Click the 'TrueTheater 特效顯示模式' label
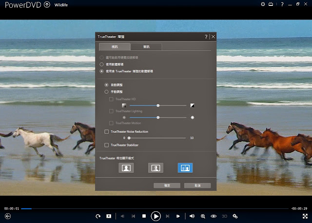Image resolution: width=312 pixels, height=223 pixels. (x=117, y=158)
